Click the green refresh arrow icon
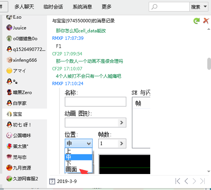Screen dimensions: 211x190 click(196, 21)
